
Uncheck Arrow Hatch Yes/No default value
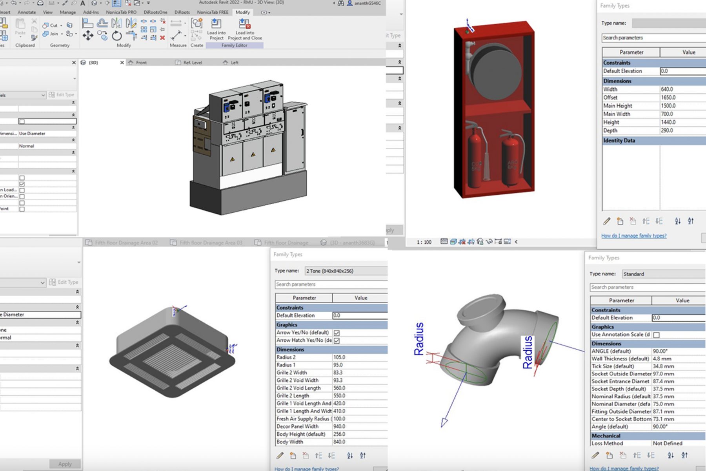pos(336,340)
